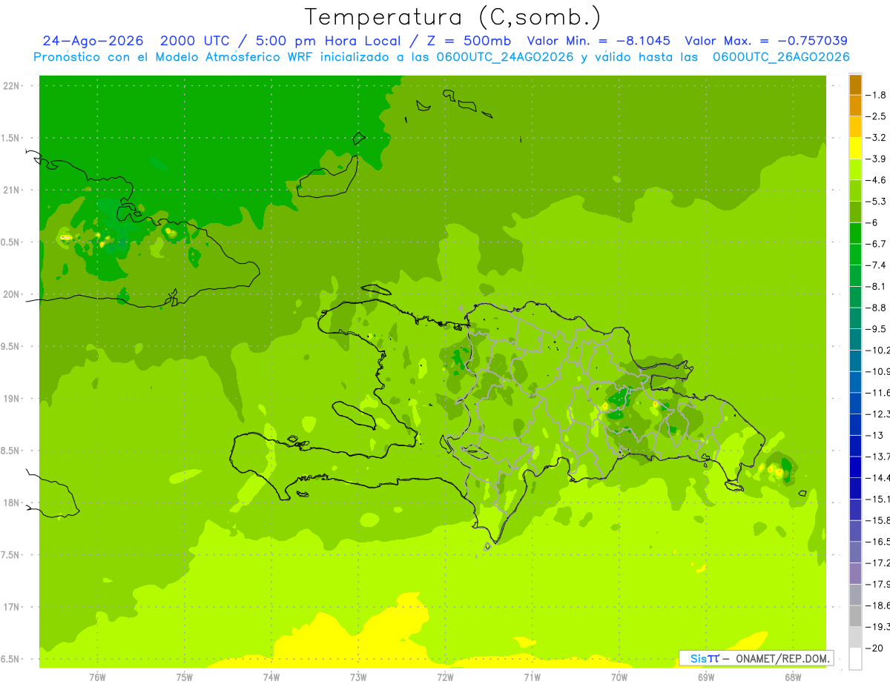Click the '75W' longitude label
890x687 pixels.
pyautogui.click(x=184, y=677)
